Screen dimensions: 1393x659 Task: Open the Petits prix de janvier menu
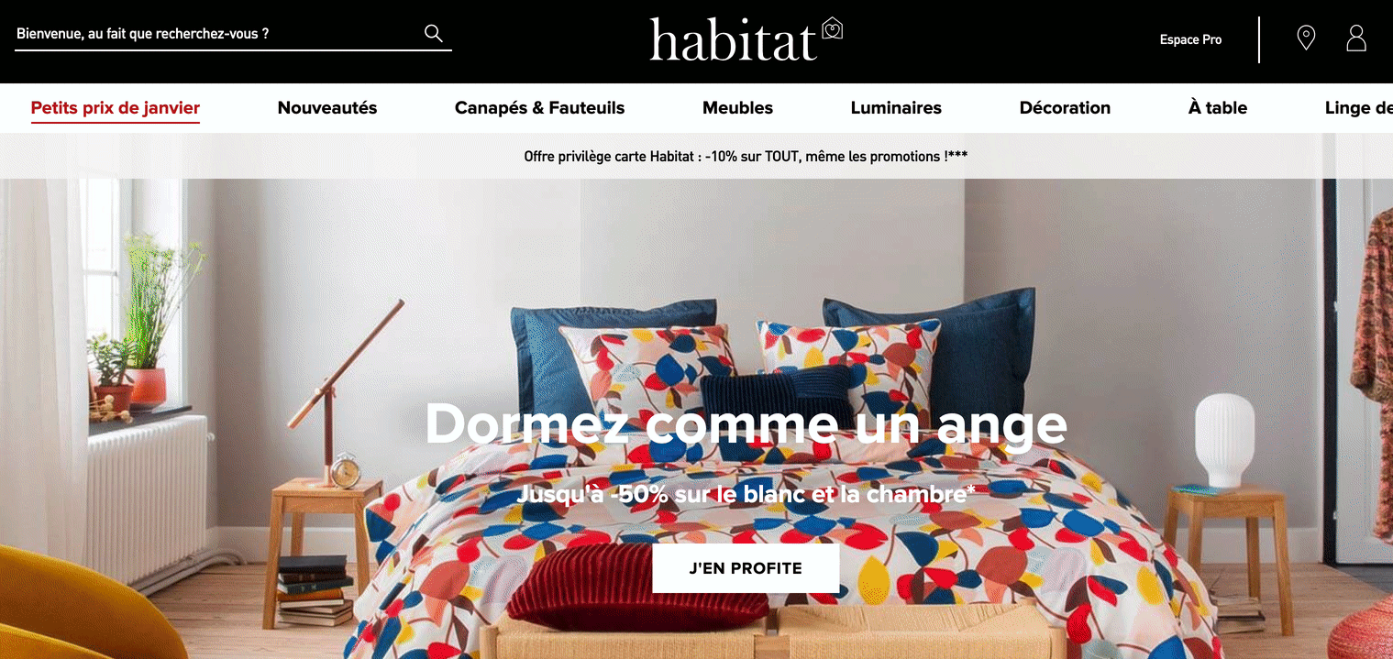(116, 108)
